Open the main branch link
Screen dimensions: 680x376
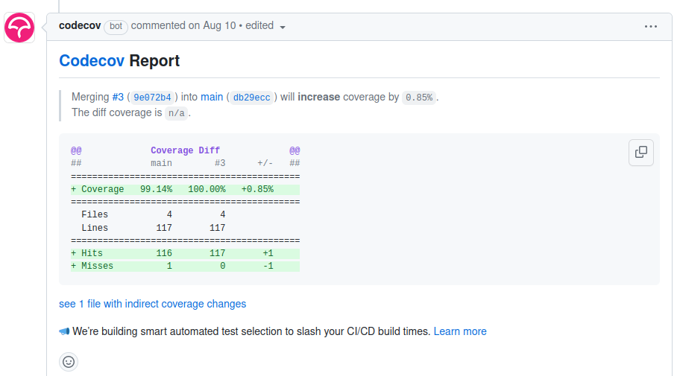coord(212,97)
